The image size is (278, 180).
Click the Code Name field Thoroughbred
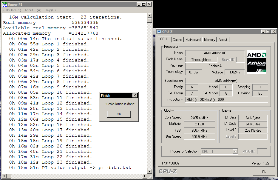pos(201,60)
